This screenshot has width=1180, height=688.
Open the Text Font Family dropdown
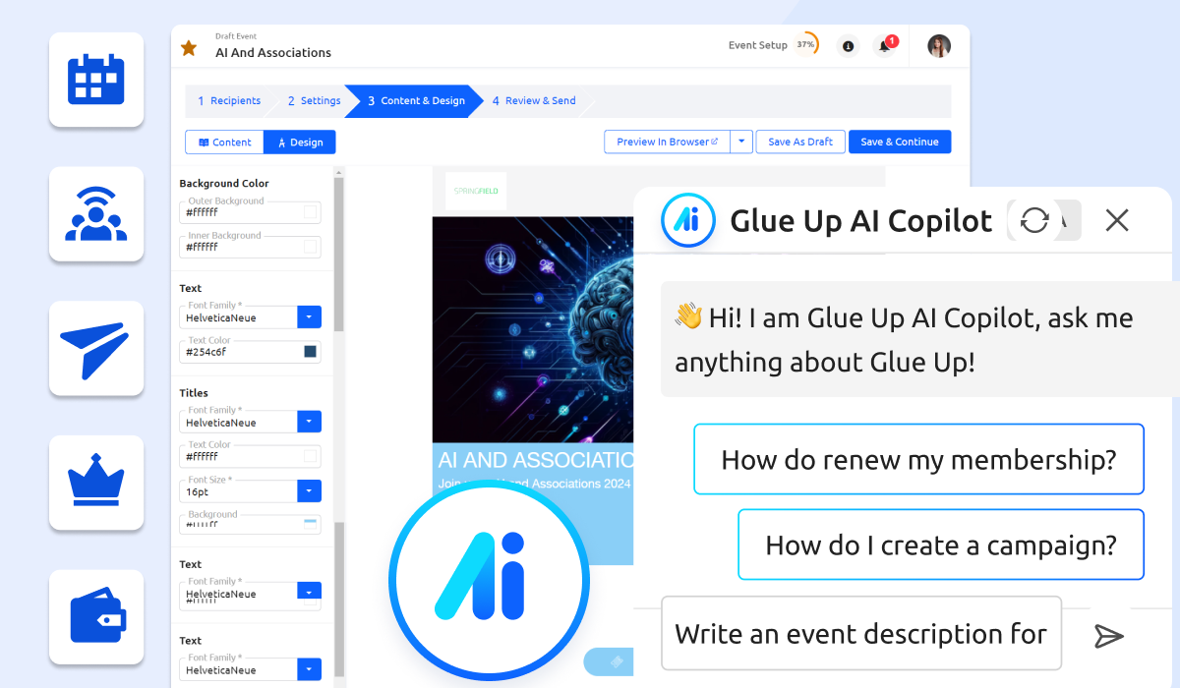tap(311, 316)
